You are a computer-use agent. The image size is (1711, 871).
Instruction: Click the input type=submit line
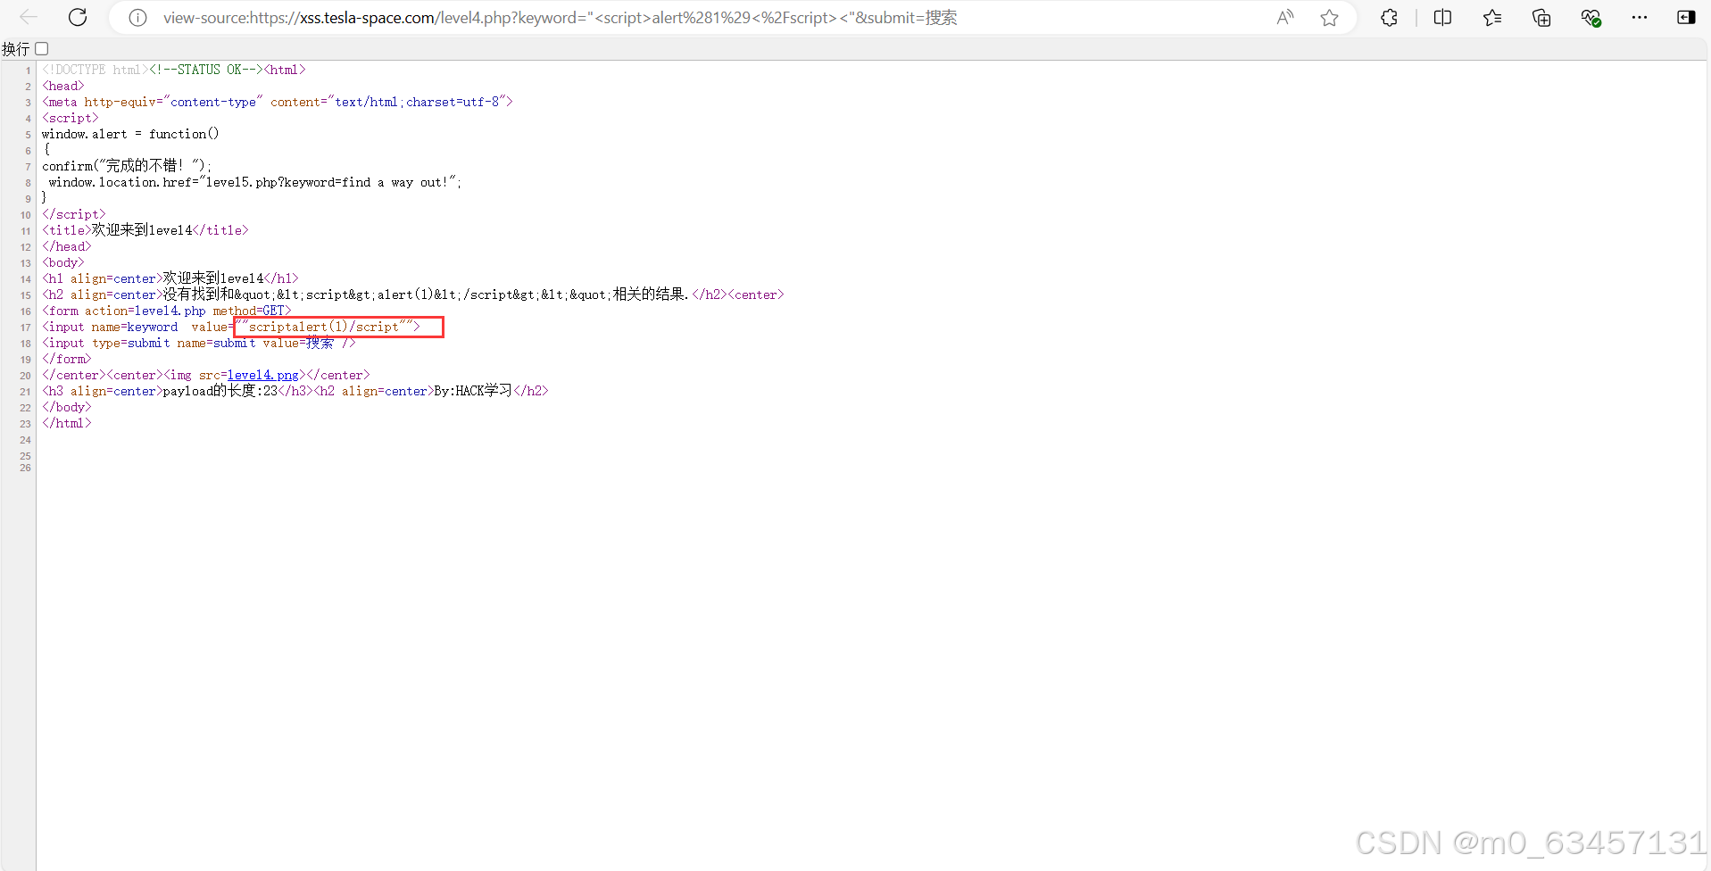coord(198,343)
